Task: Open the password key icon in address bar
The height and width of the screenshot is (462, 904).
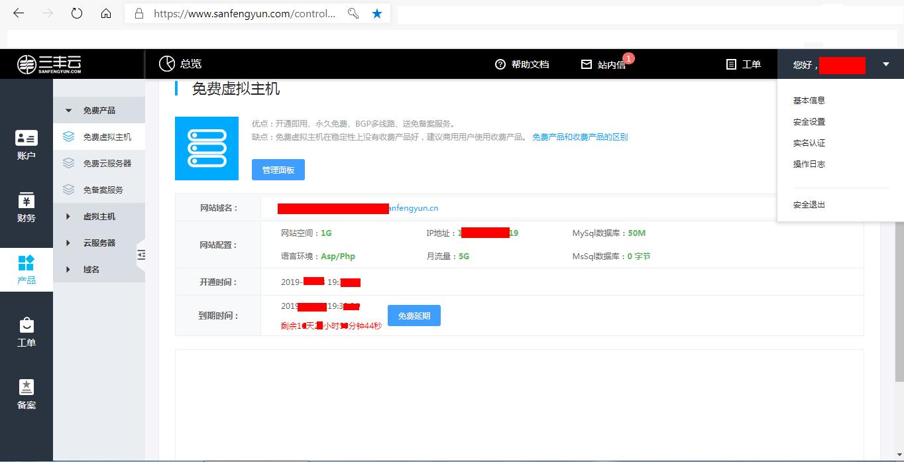Action: pyautogui.click(x=353, y=13)
